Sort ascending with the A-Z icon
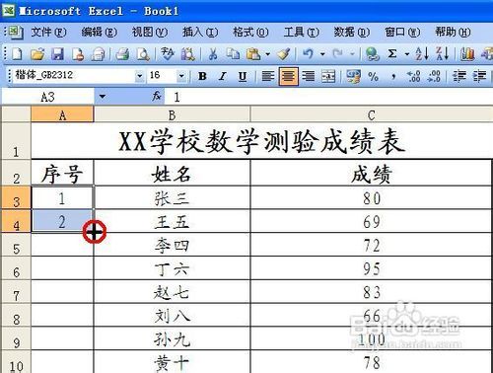 [x=422, y=54]
